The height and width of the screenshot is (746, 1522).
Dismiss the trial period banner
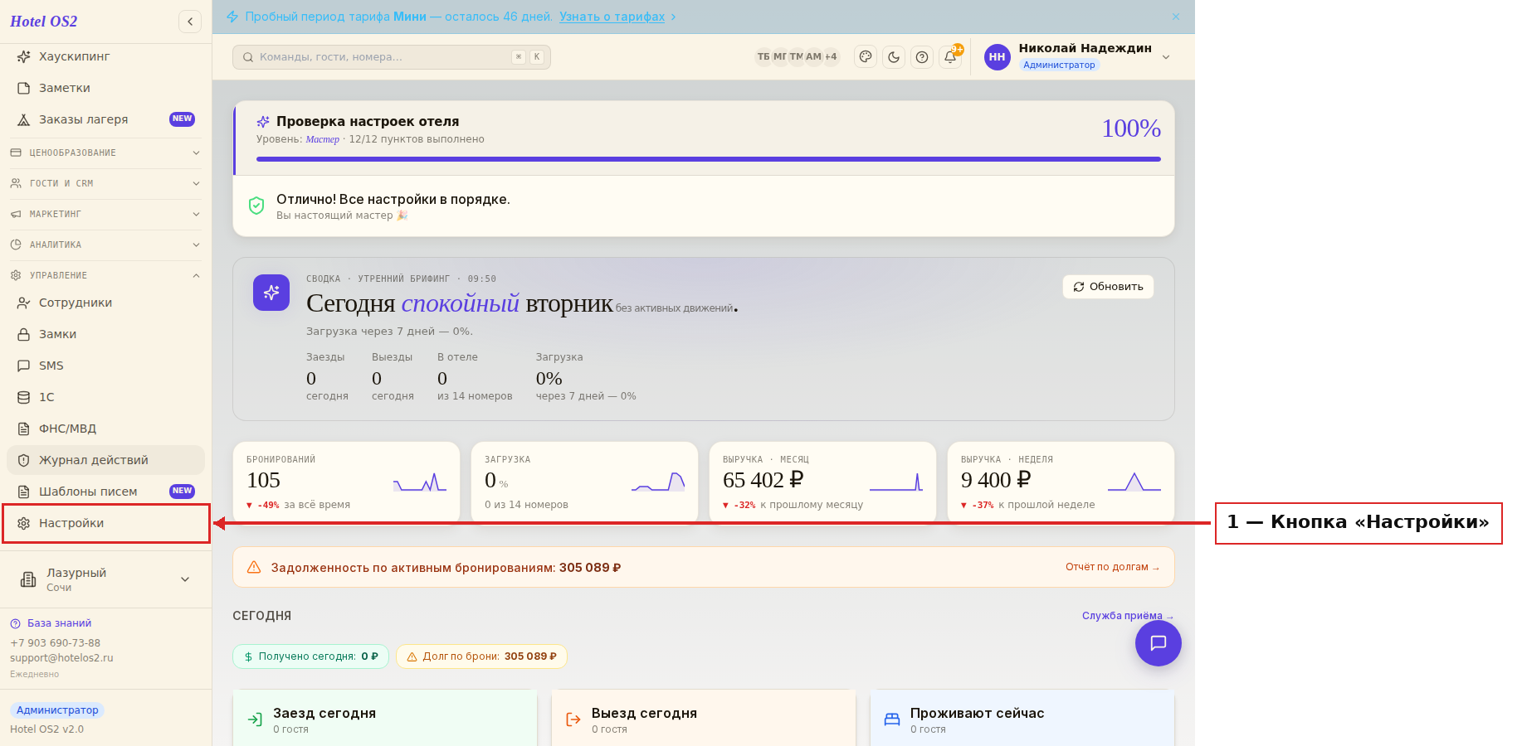click(1176, 17)
